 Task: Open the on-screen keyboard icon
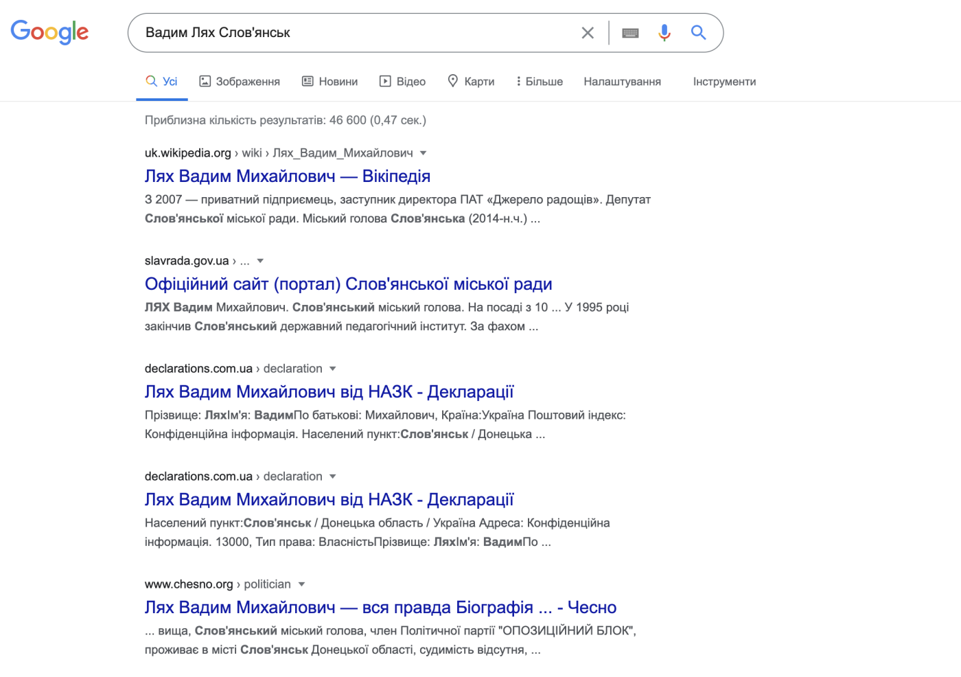click(x=630, y=32)
